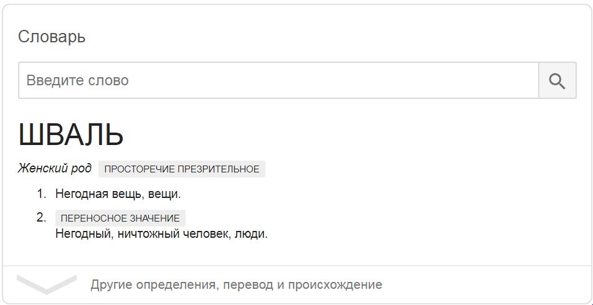Click the 'Словарь' heading
The image size is (593, 305).
52,37
